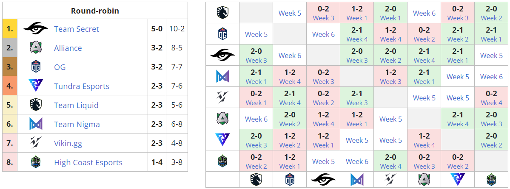Screen dimensions: 510x189
Task: Open the Team Liquid name link
Action: click(x=76, y=105)
